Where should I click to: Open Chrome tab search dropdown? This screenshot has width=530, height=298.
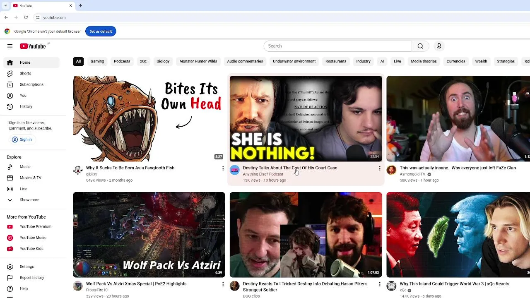[x=5, y=6]
